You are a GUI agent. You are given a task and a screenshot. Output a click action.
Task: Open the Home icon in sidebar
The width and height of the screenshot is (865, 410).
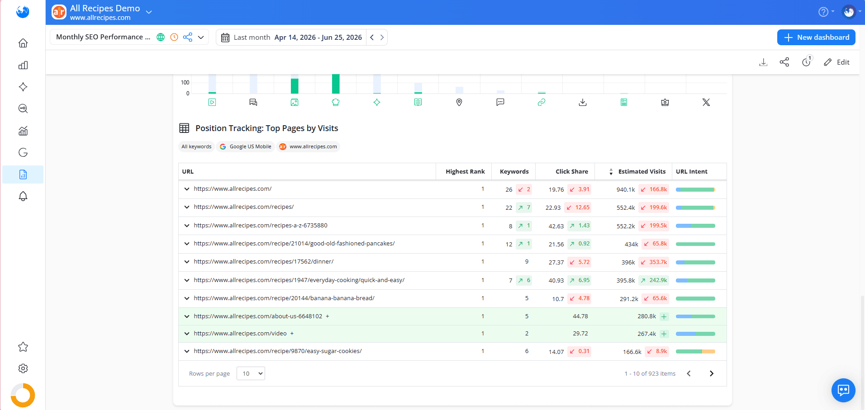pyautogui.click(x=23, y=43)
